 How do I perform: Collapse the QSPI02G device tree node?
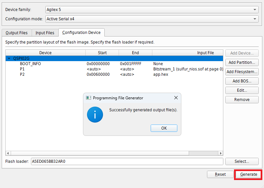(9, 58)
